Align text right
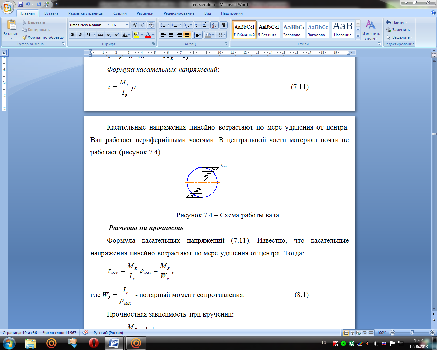This screenshot has height=350, width=437. point(179,35)
